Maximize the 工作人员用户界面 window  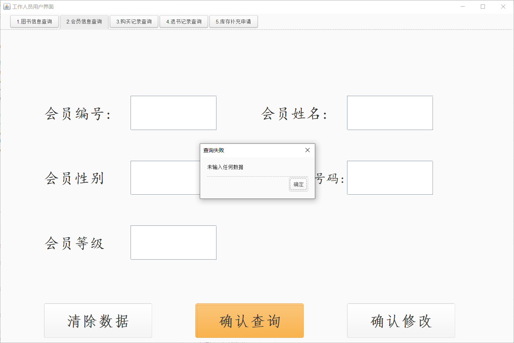[x=483, y=7]
